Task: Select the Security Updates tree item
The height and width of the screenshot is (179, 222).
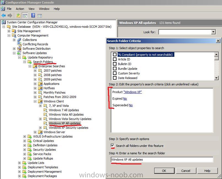Action: point(44,150)
